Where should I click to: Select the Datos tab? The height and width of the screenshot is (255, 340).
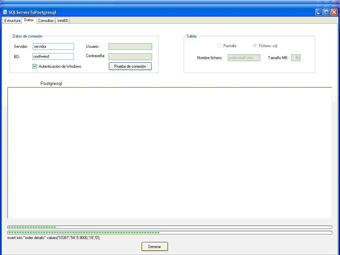[x=29, y=20]
